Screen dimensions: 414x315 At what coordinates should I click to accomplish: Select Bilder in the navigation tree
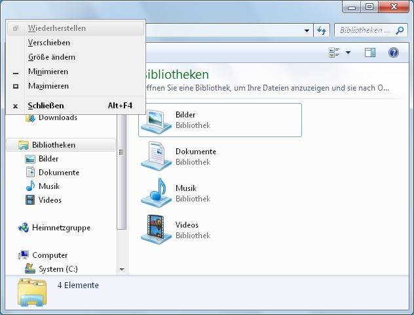[x=48, y=159]
